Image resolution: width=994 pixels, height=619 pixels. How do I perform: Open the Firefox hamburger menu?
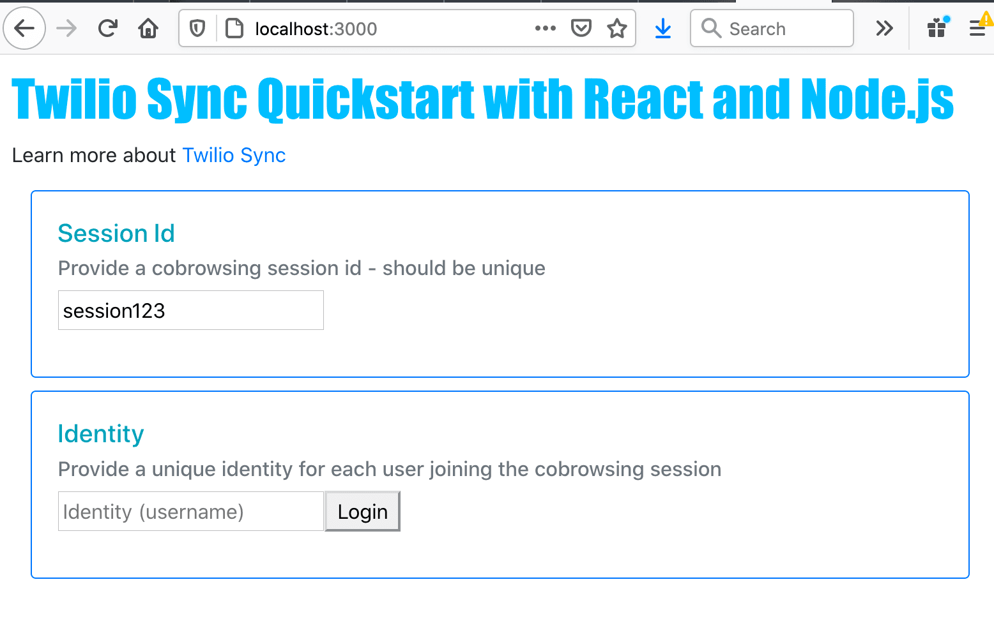pos(977,28)
